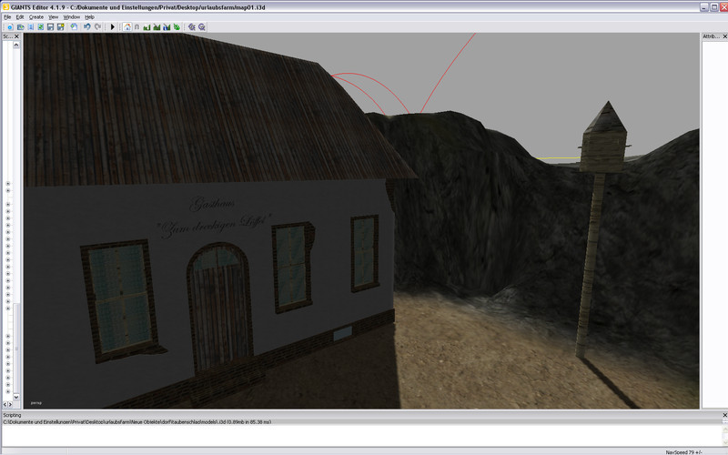Click the frame all zoom icon
Viewport: 728px width, 455px height.
(202, 27)
